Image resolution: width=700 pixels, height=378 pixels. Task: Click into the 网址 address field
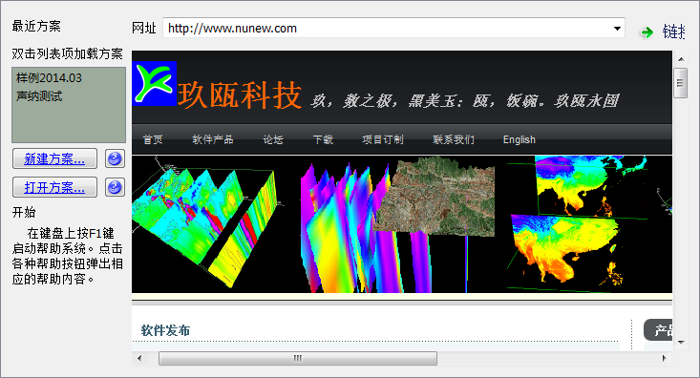tap(387, 28)
